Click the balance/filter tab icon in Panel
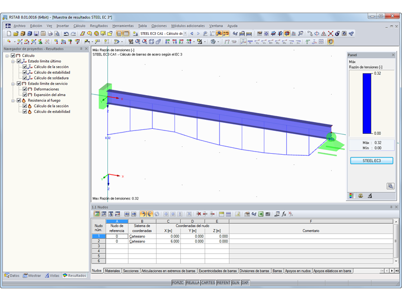Image resolution: width=402 pixels, height=301 pixels. coord(360,196)
